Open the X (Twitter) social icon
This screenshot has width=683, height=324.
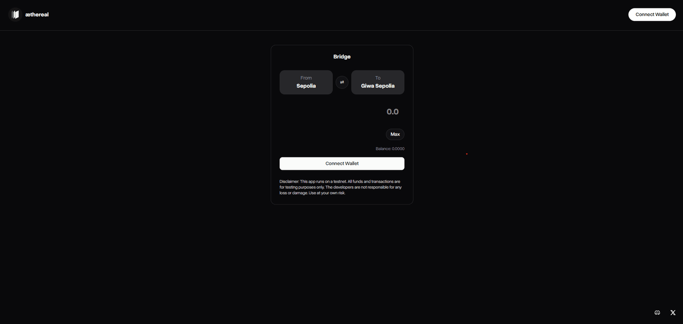673,313
